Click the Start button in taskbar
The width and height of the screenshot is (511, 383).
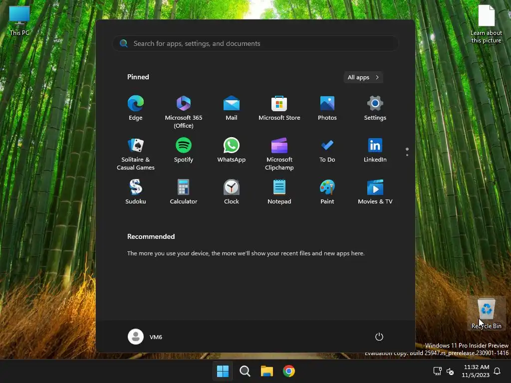point(223,371)
